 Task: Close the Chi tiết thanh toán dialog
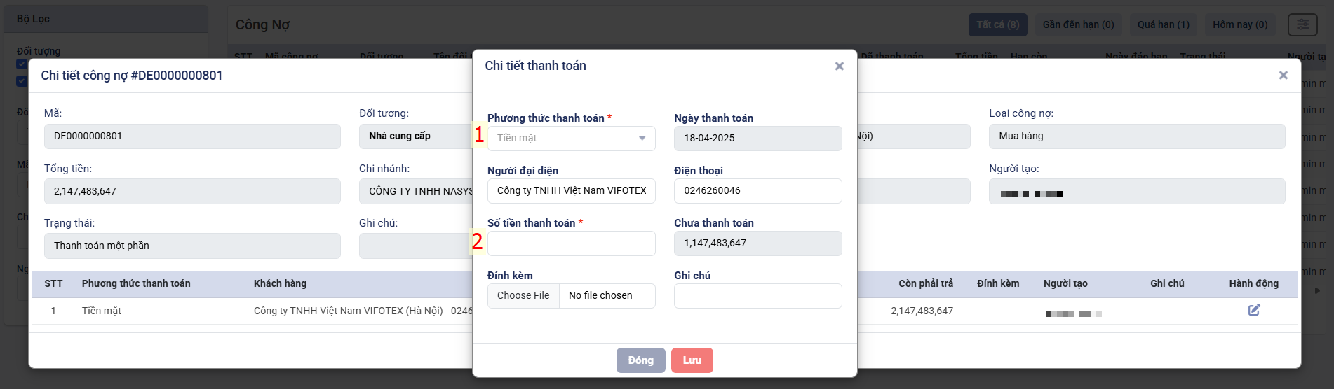839,66
